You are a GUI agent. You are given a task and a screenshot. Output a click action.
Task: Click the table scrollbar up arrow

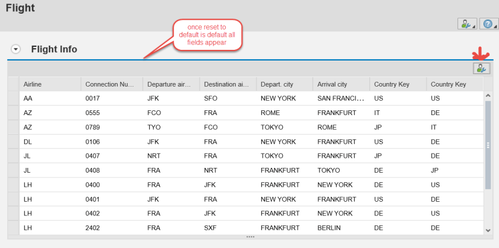pyautogui.click(x=488, y=95)
